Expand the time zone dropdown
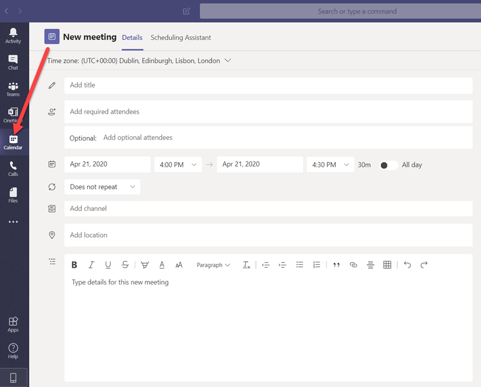 click(x=228, y=61)
